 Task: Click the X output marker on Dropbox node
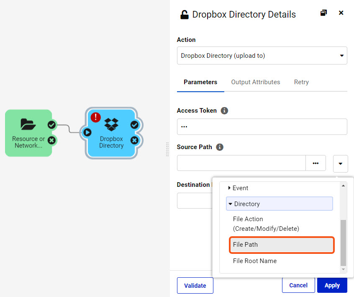pyautogui.click(x=134, y=140)
